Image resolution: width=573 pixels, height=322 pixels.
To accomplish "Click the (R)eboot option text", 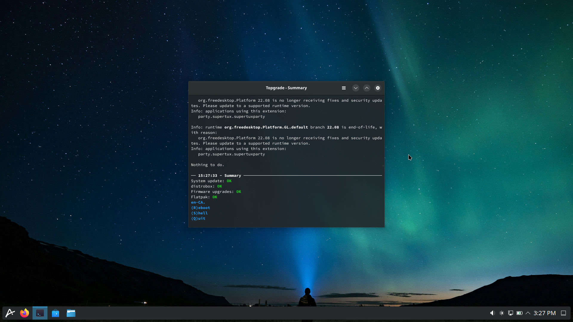I will [201, 208].
